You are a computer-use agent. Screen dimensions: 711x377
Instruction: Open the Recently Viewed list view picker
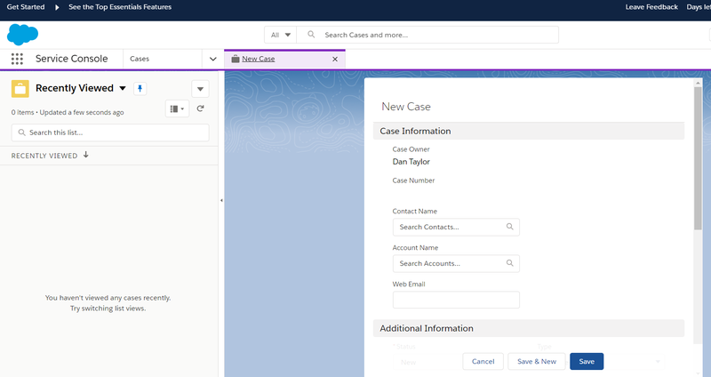(123, 88)
